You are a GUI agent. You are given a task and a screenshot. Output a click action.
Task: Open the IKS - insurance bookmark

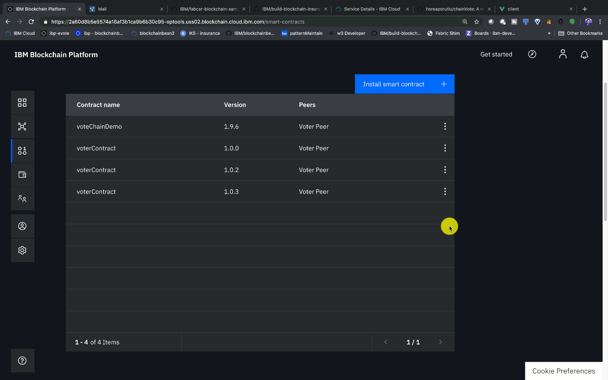coord(200,33)
